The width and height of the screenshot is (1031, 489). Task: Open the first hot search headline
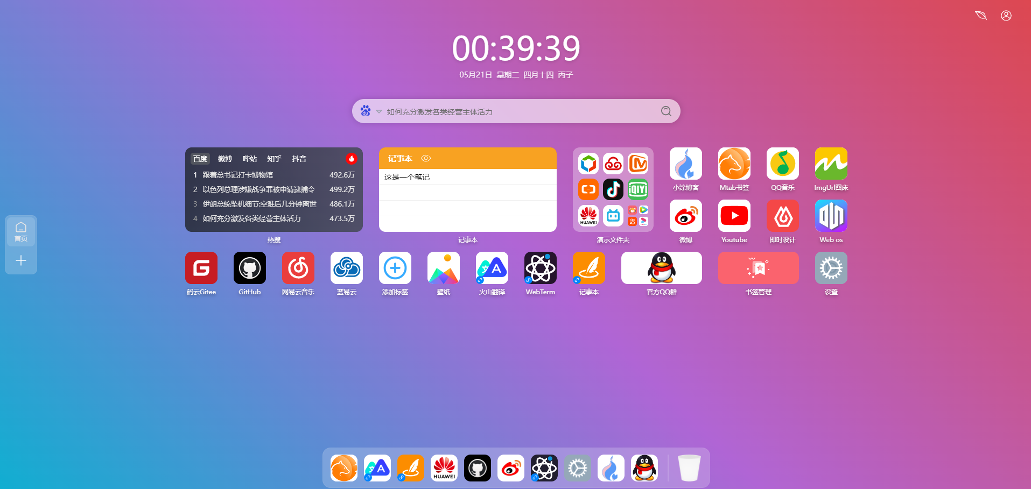coord(237,175)
